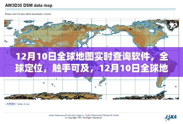
Task: Click the Japan Aerospace Exploration Agency footer text
Action: tap(66, 115)
